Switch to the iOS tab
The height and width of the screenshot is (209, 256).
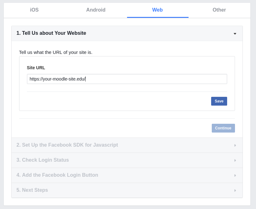tap(34, 10)
